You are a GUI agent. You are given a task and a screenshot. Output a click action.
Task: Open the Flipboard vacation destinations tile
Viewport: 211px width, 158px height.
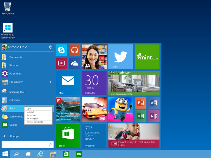pyautogui.click(x=68, y=109)
